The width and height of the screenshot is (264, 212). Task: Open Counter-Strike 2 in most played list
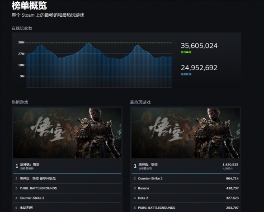point(185,179)
